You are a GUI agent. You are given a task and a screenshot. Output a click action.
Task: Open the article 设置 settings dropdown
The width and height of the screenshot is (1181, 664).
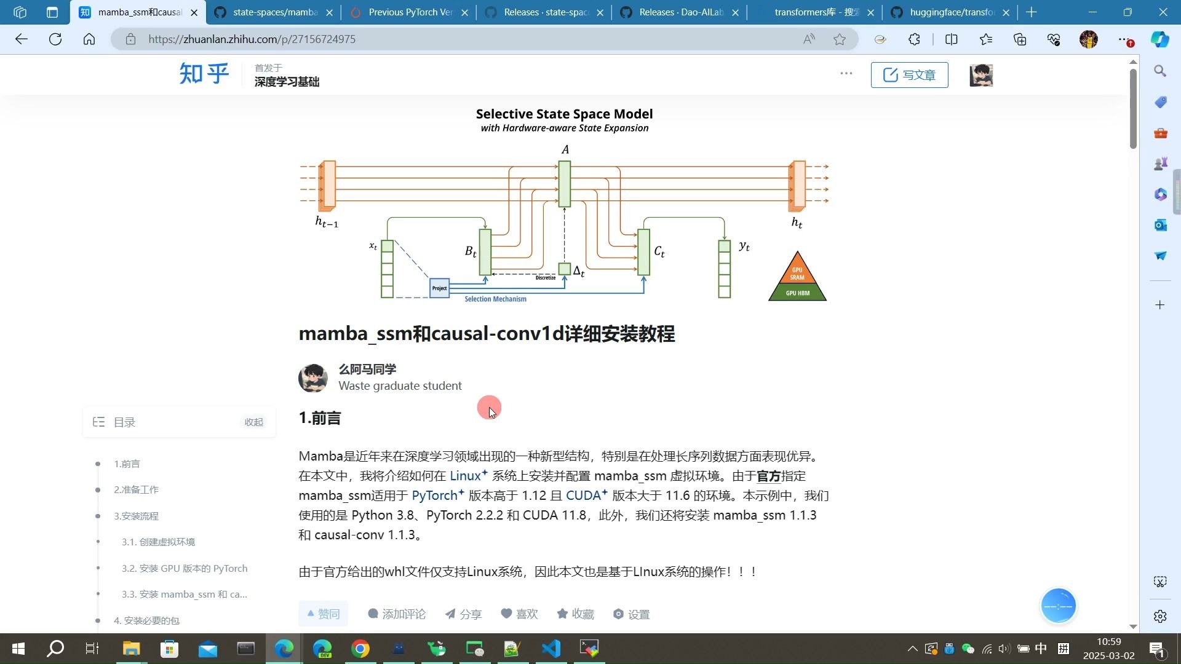[x=631, y=614]
